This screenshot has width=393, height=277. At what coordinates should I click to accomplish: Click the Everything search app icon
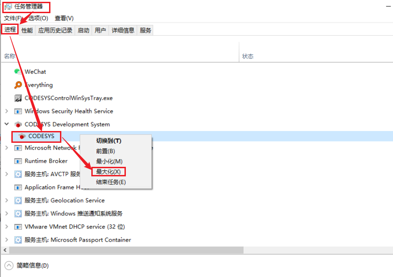[18, 85]
